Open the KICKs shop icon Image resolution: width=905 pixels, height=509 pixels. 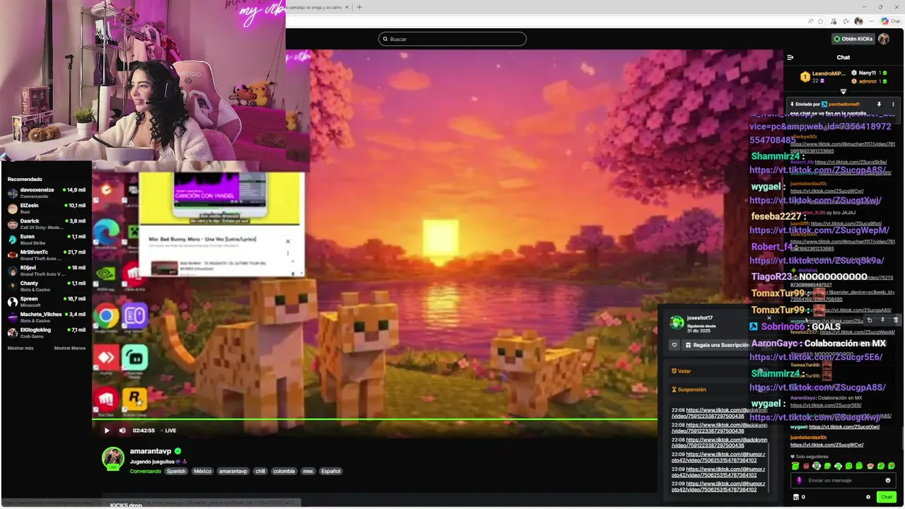(796, 497)
